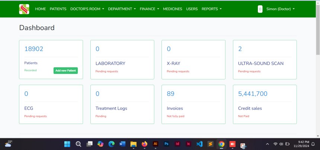The height and width of the screenshot is (150, 320).
Task: Open the Windows Start menu
Action: click(x=67, y=144)
